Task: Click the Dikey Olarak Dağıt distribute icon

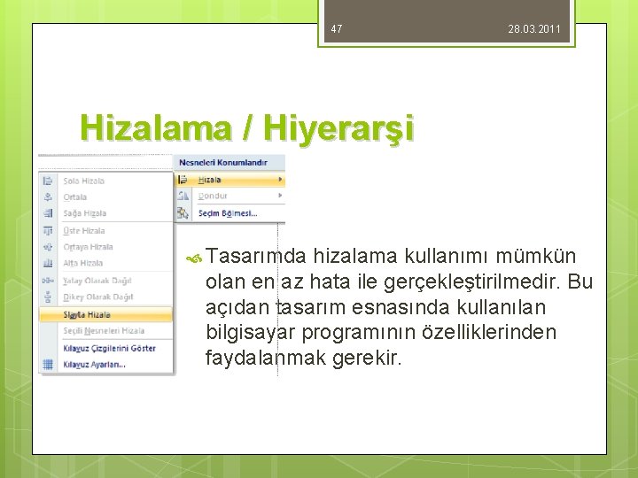Action: point(48,297)
